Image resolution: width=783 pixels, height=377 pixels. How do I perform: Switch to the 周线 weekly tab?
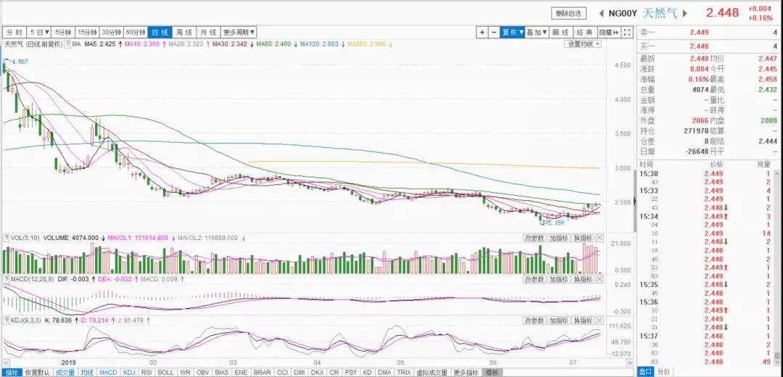pyautogui.click(x=184, y=33)
